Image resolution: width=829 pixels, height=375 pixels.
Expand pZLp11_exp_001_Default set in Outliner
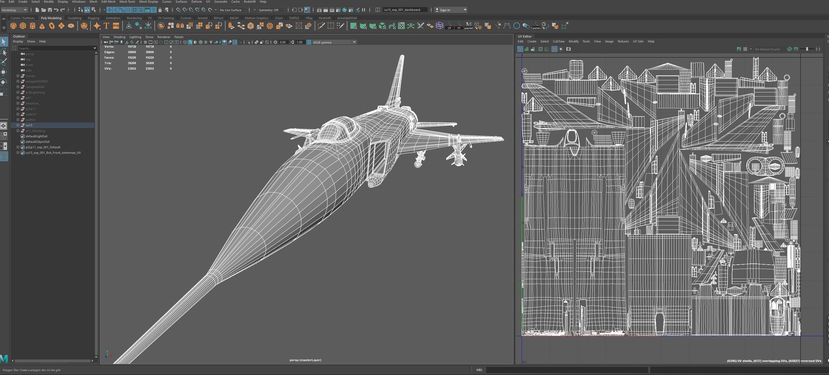click(x=18, y=147)
